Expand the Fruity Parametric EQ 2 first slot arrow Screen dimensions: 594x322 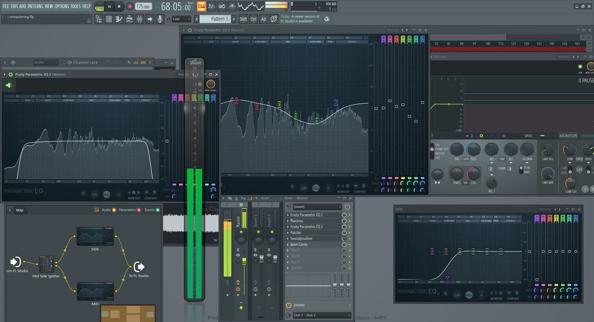click(288, 215)
